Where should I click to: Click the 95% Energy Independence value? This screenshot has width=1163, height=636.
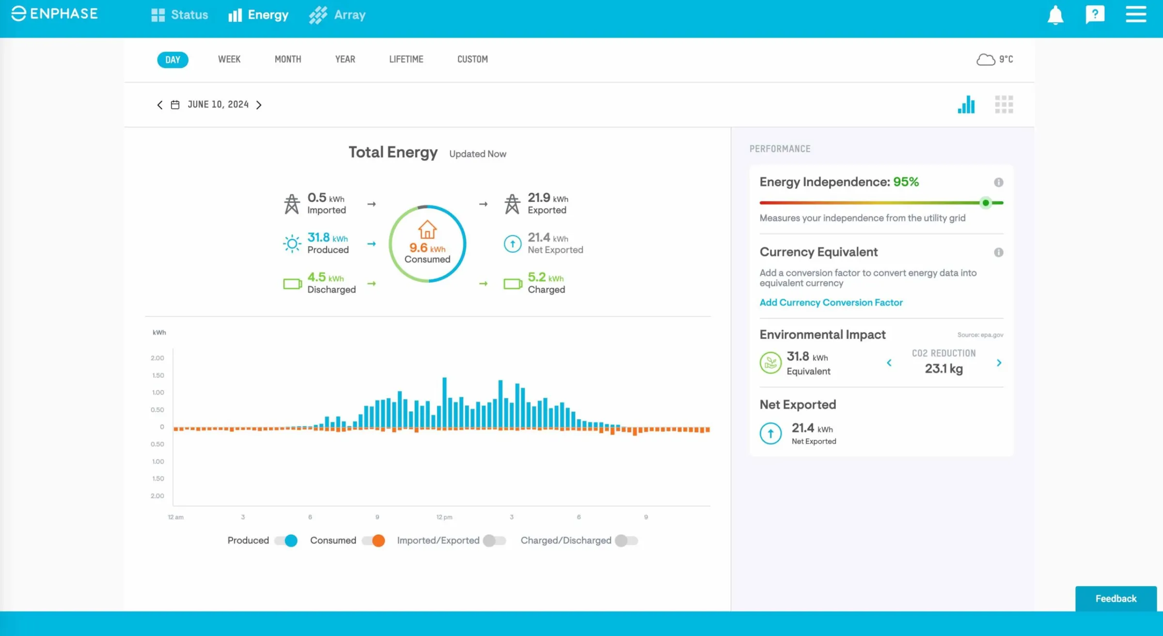(x=906, y=182)
